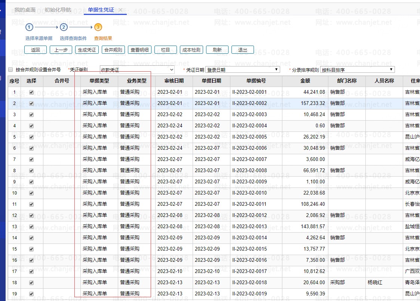Switch to the 初始化导航 tab
Screen dimensions: 420x301
click(58, 10)
